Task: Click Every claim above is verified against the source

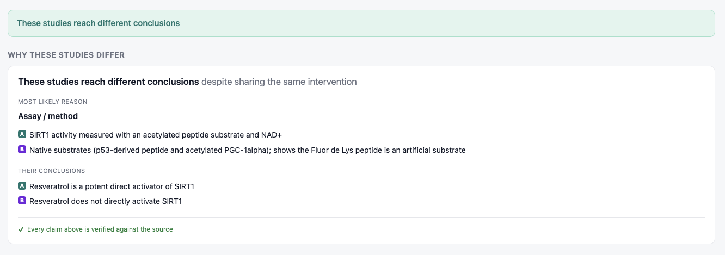Action: point(100,229)
